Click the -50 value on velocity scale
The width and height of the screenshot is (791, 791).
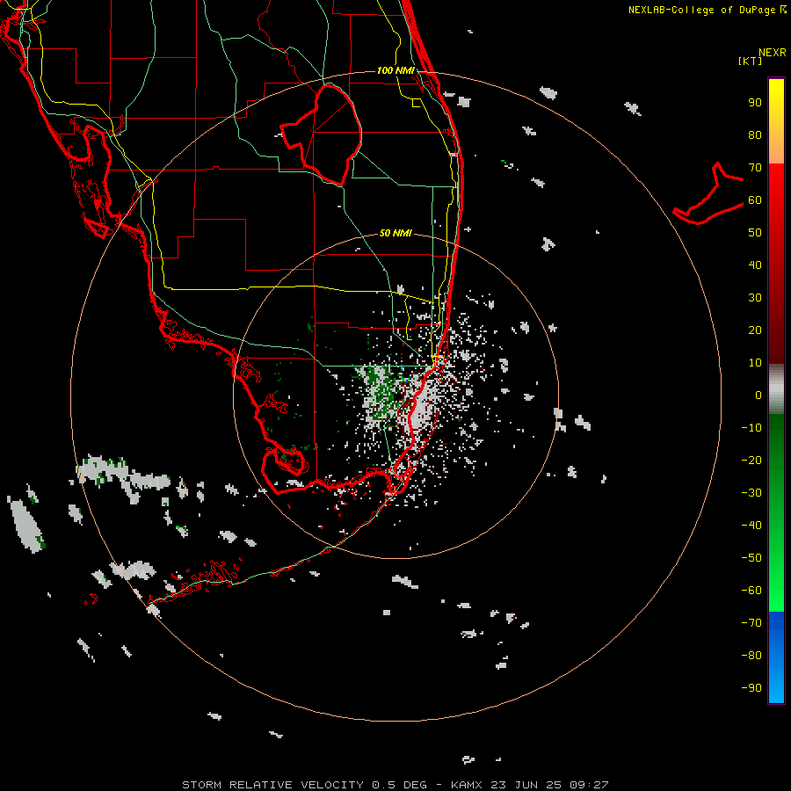click(751, 558)
